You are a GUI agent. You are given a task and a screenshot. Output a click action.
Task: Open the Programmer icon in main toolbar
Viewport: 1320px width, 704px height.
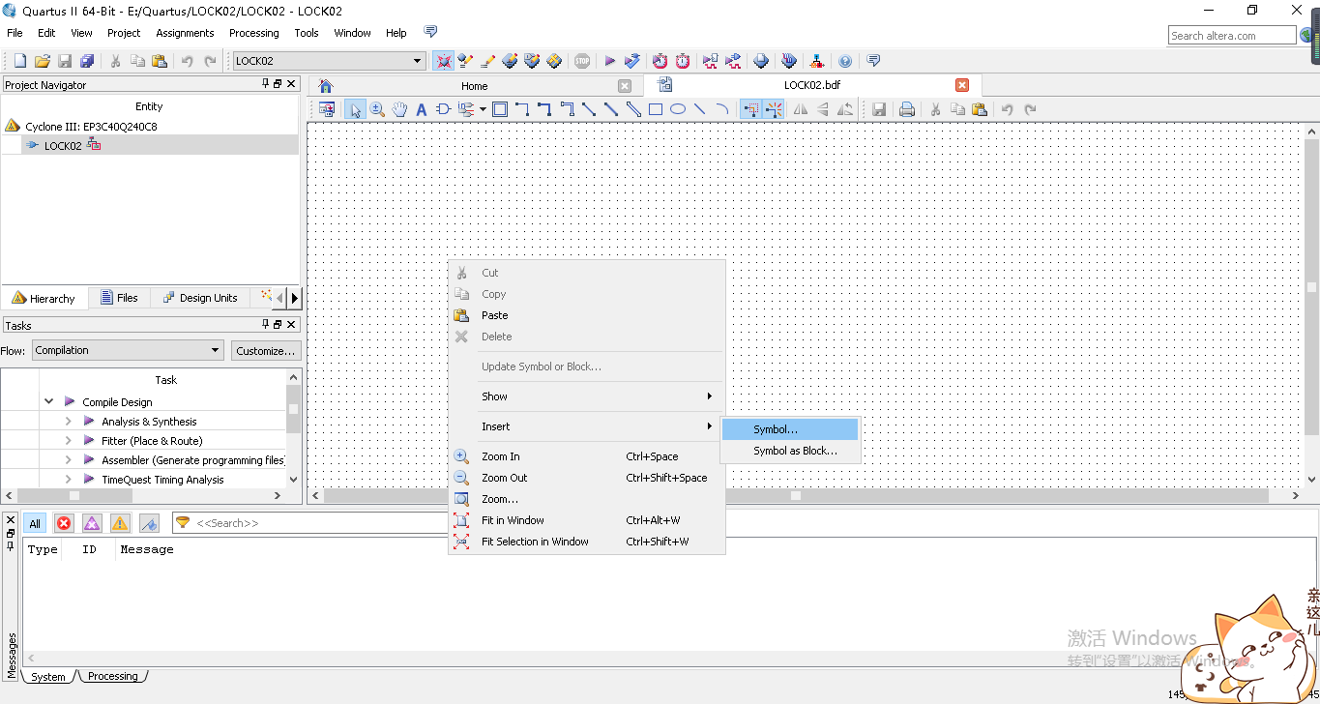click(x=761, y=61)
